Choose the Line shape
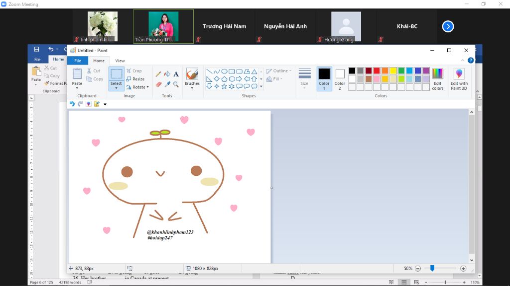 point(209,71)
